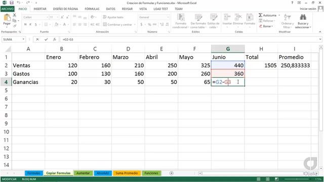Select cell containing Ventas

(28, 65)
